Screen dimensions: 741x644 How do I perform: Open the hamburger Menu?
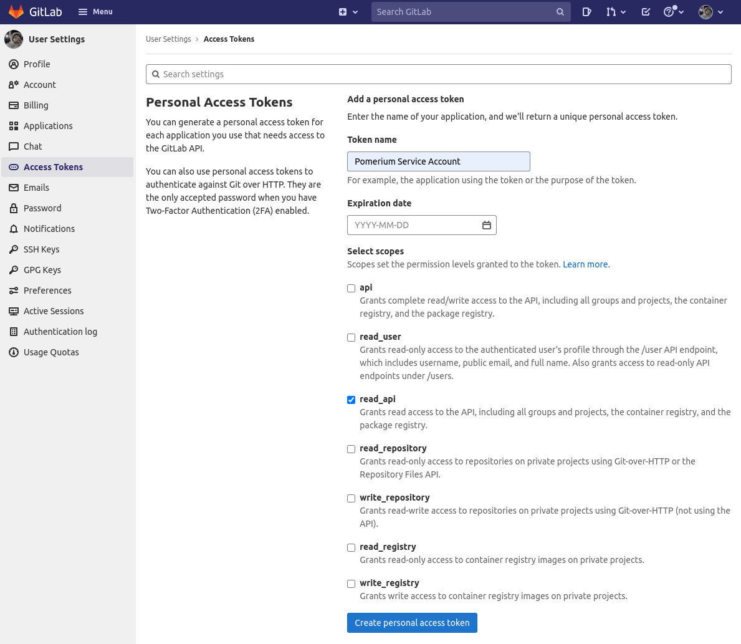coord(95,12)
